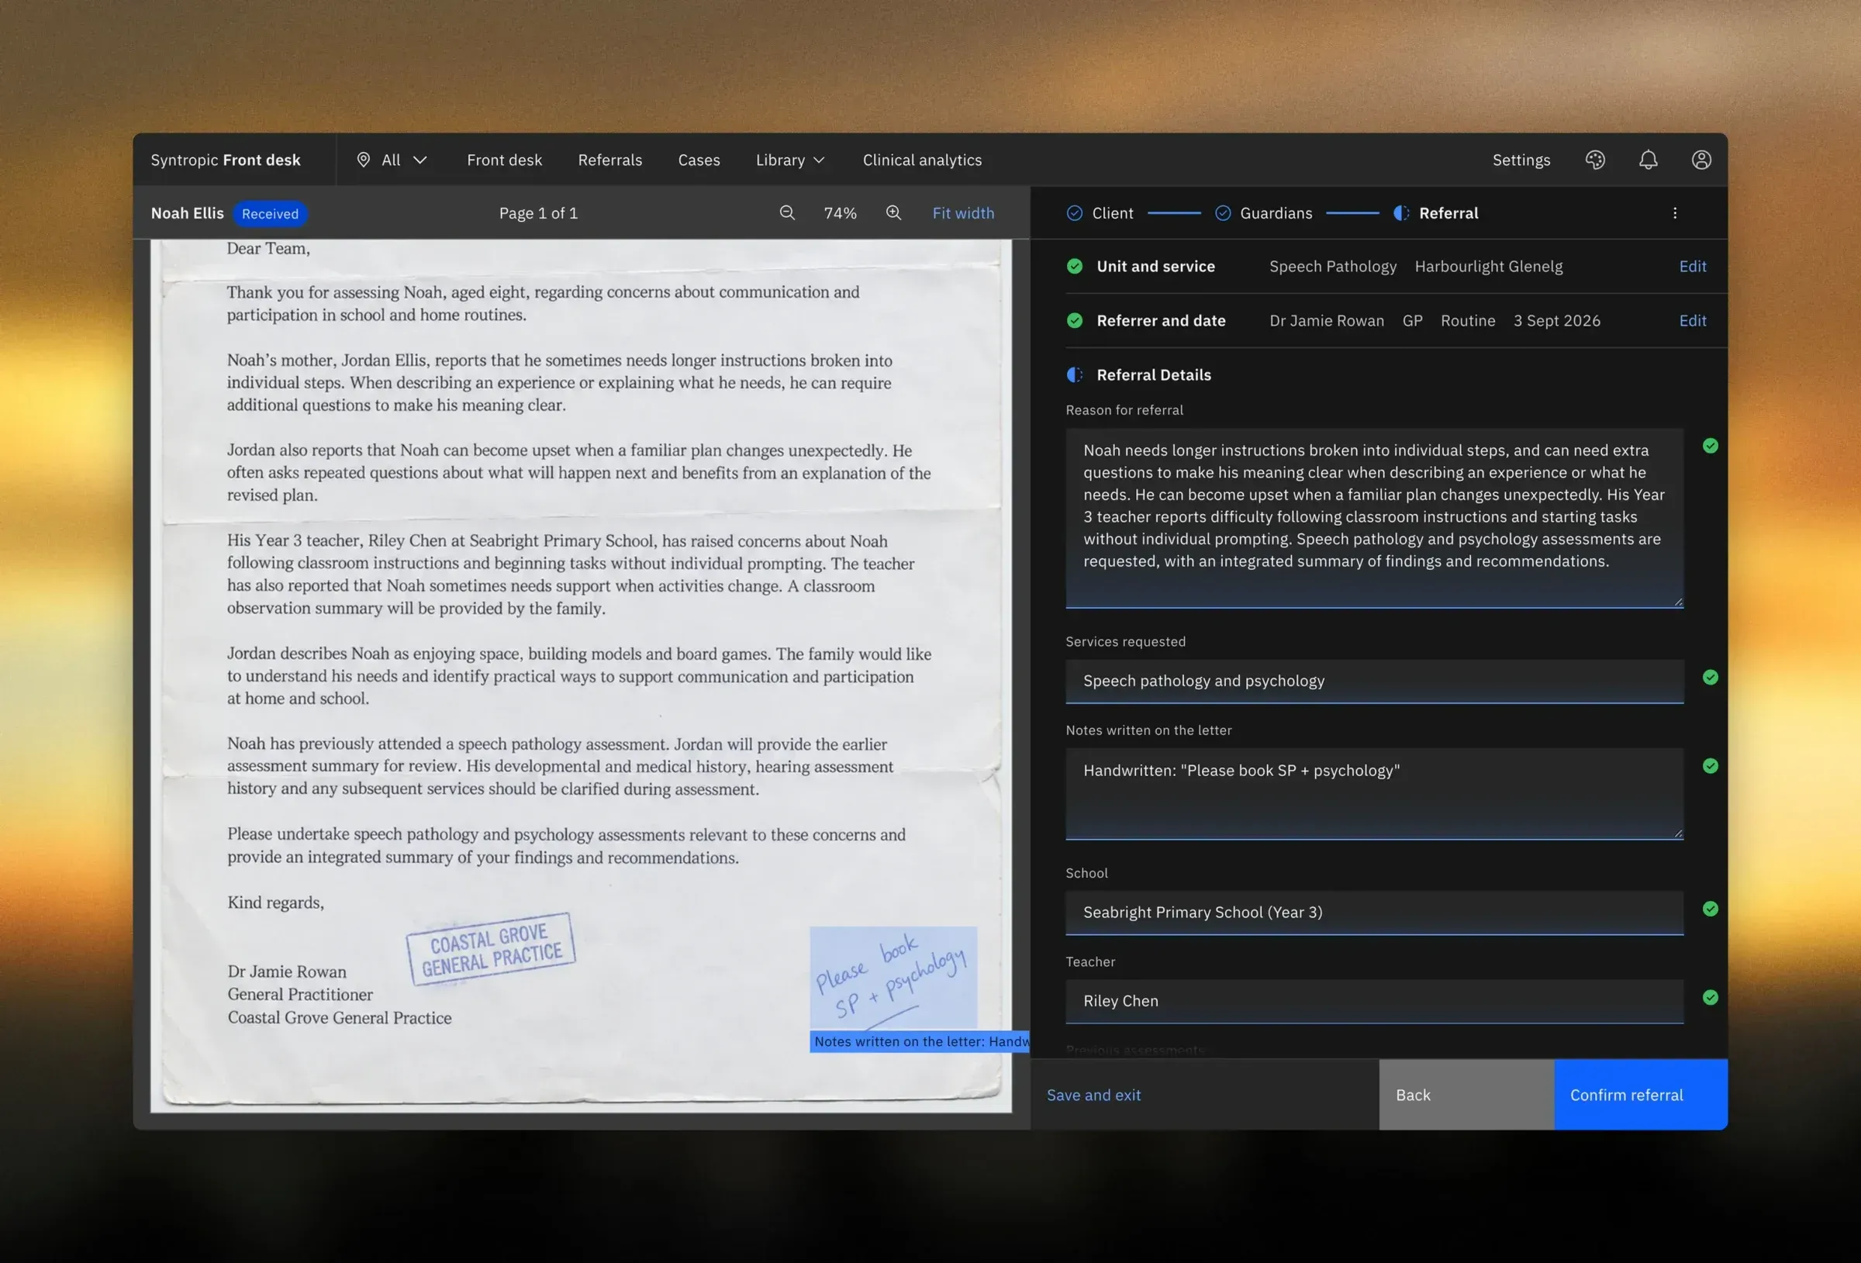Go to Cases
1861x1263 pixels.
(699, 160)
